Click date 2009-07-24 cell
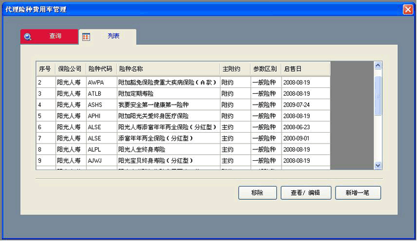417x241 pixels. [x=306, y=105]
